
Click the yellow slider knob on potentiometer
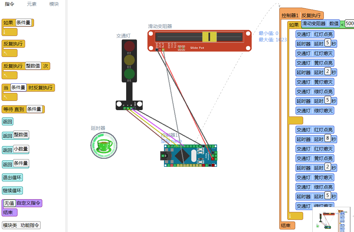tap(209, 37)
